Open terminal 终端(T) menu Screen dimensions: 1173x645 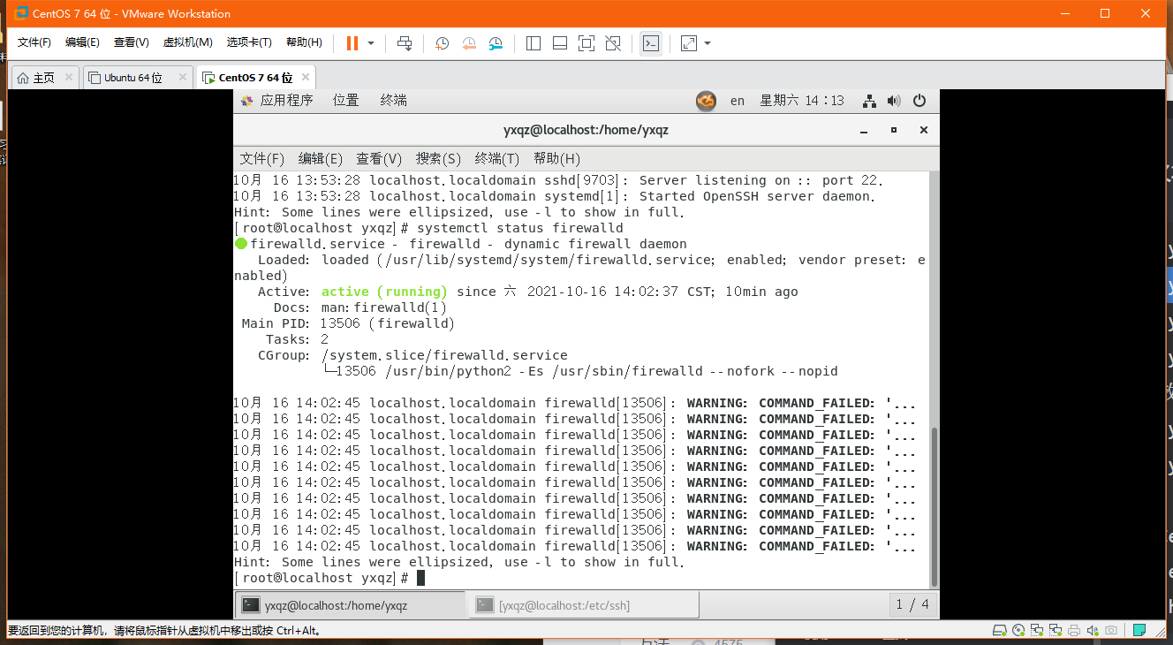(497, 159)
